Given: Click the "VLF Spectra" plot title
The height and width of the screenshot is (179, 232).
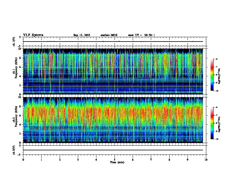Looking at the screenshot, I should point(33,35).
